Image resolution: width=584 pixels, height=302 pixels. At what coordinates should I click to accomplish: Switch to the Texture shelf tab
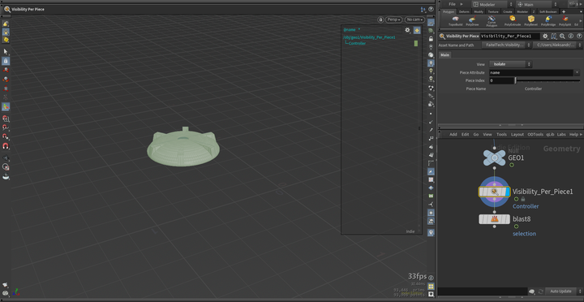click(x=493, y=11)
